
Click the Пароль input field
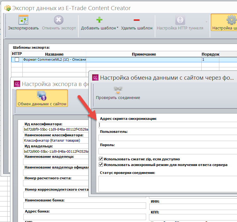point(168,151)
